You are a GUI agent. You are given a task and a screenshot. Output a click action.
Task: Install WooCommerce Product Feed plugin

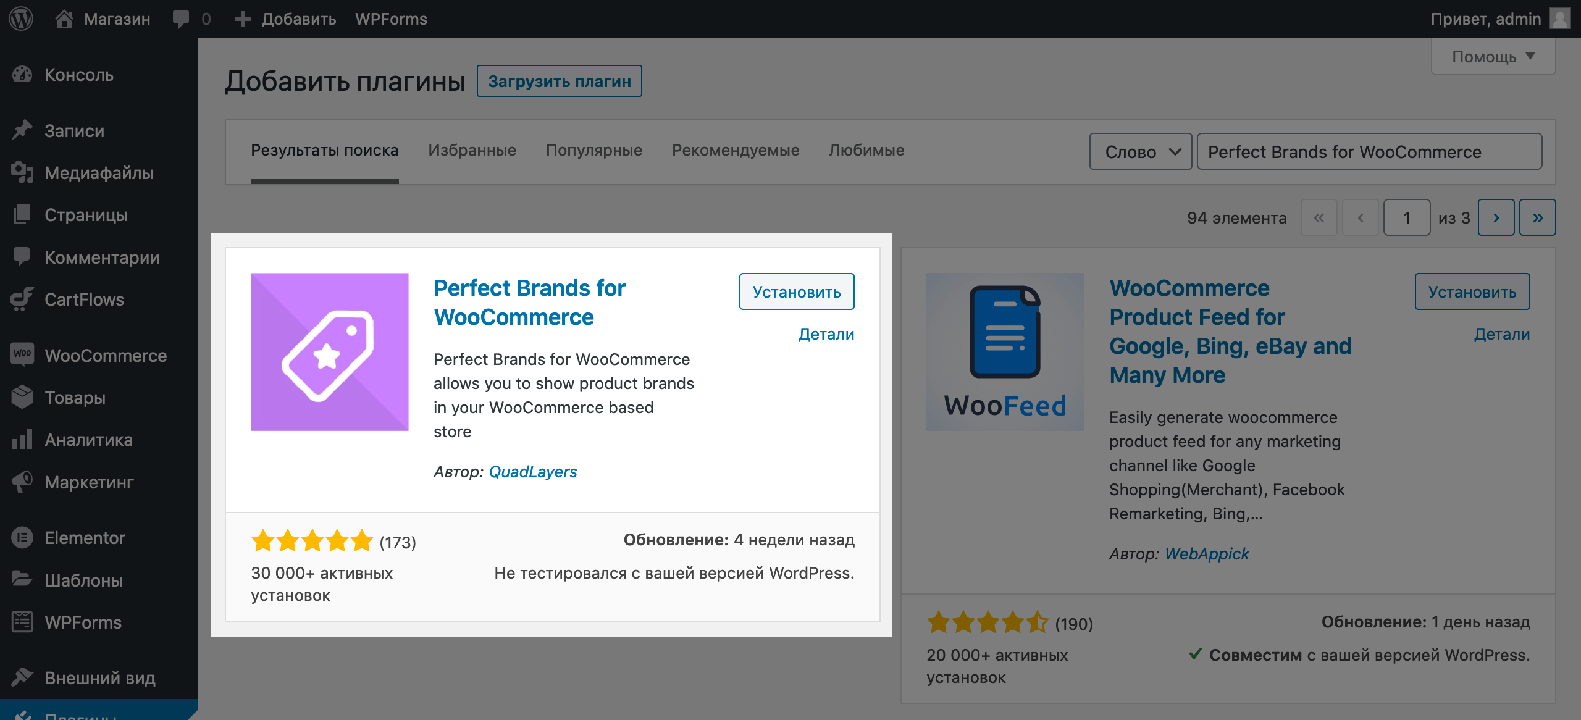pos(1472,291)
